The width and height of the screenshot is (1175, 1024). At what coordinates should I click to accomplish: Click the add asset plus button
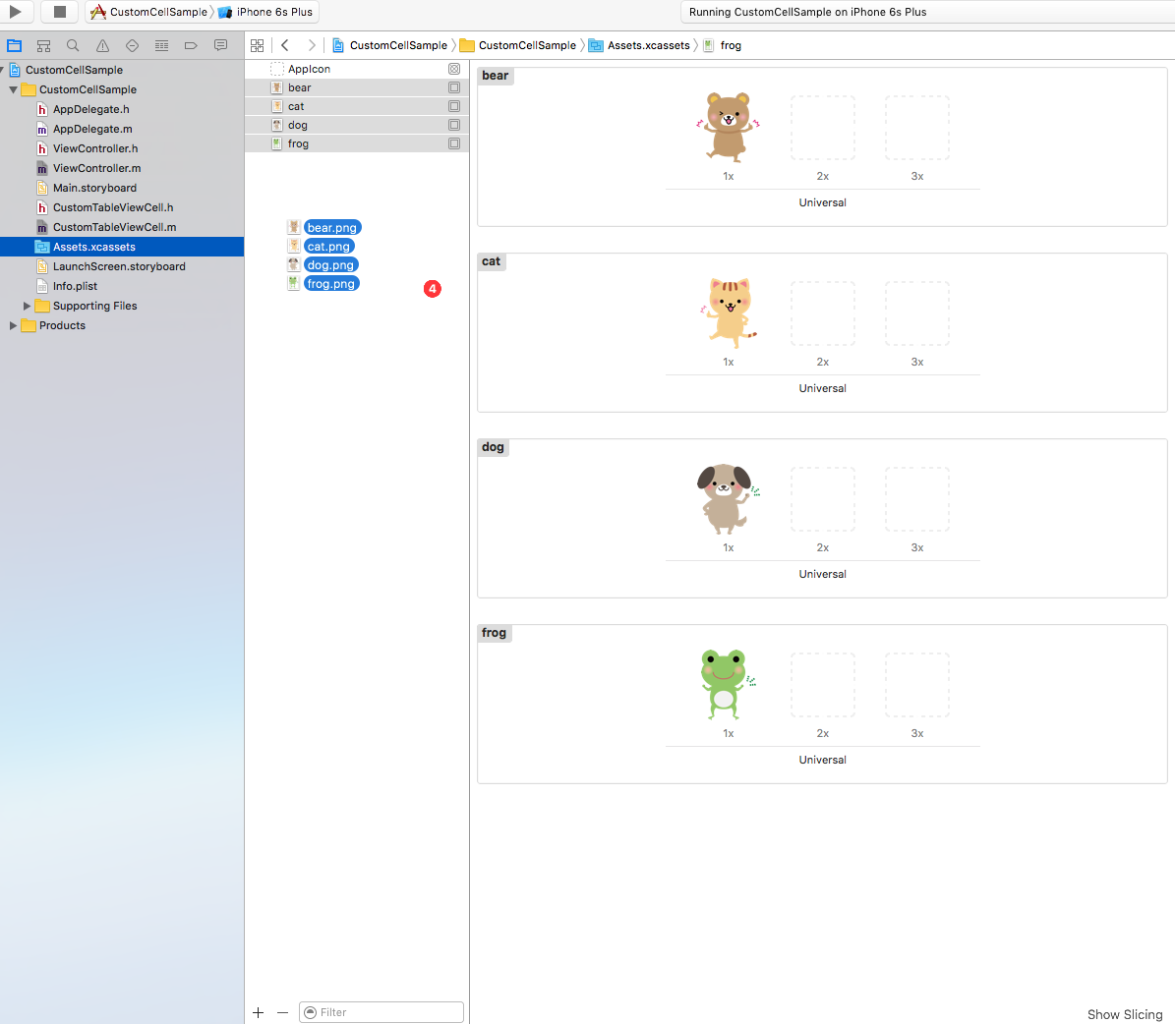point(258,1011)
